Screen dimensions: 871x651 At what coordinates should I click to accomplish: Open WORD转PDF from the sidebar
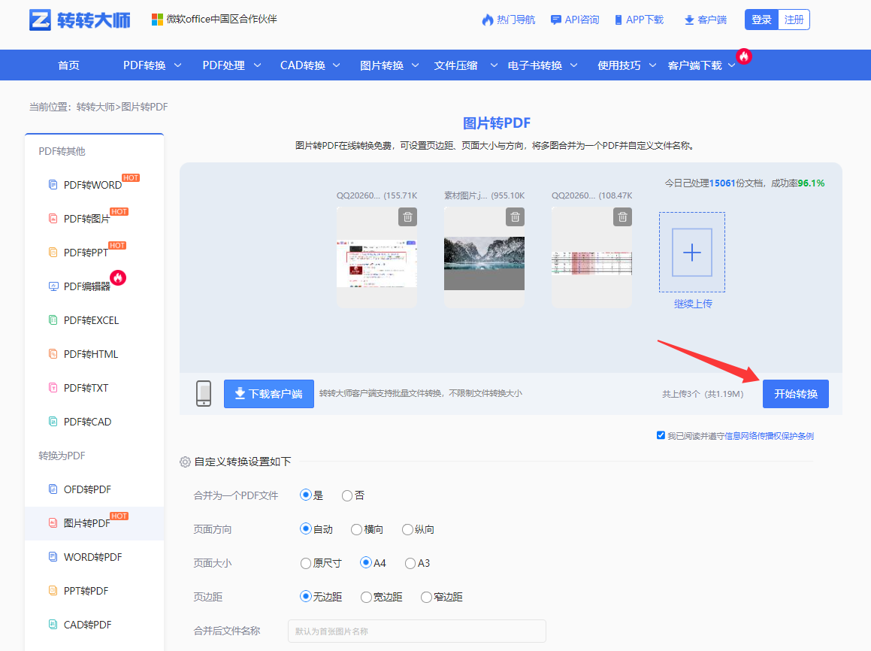click(92, 557)
